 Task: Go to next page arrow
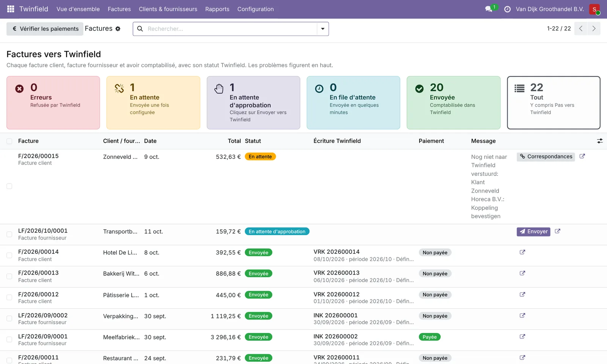(594, 29)
